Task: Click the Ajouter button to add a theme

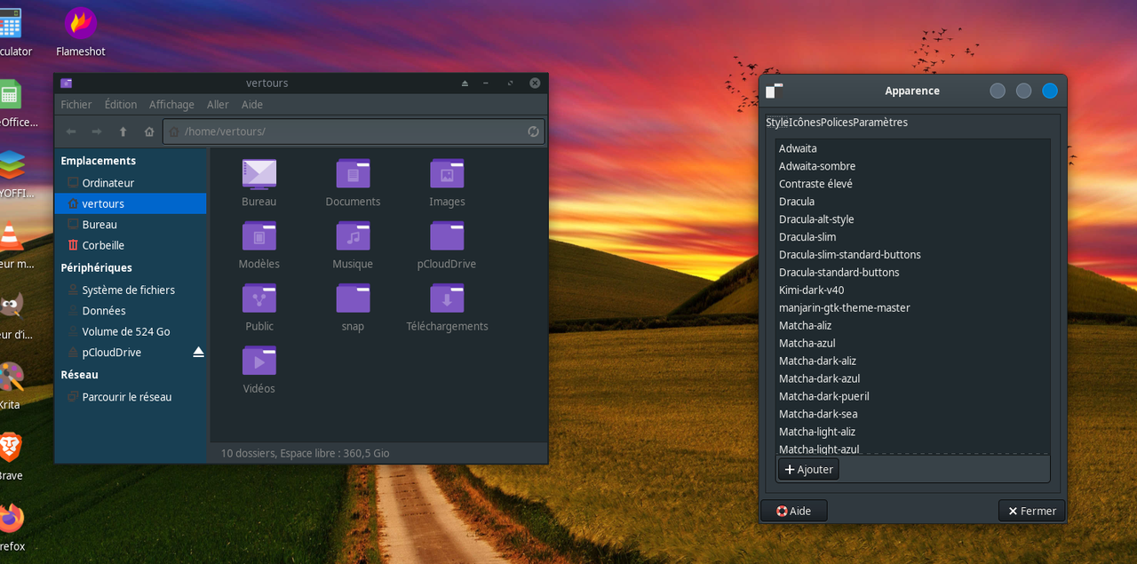Action: (808, 469)
